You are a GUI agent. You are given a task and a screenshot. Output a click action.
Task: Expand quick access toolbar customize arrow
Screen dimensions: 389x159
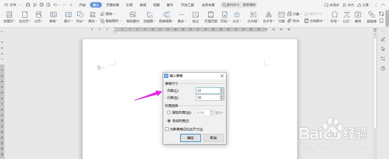(x=71, y=5)
